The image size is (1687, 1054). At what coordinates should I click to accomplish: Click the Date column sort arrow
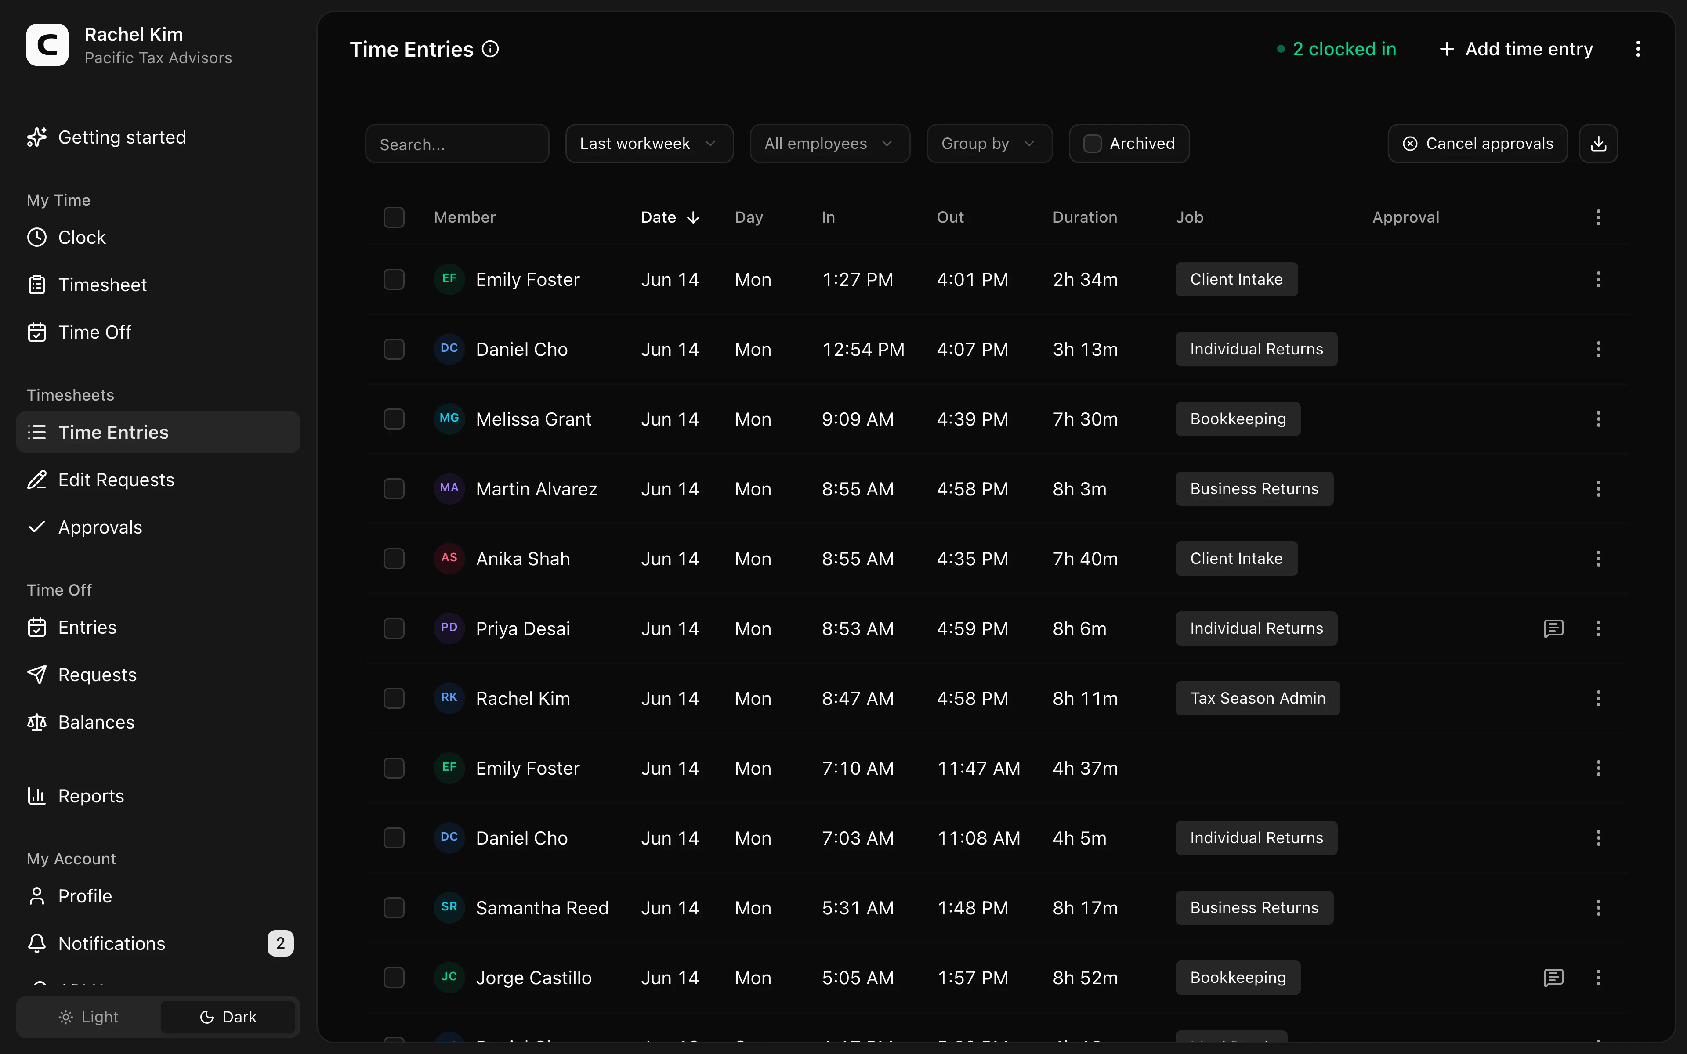click(x=693, y=217)
